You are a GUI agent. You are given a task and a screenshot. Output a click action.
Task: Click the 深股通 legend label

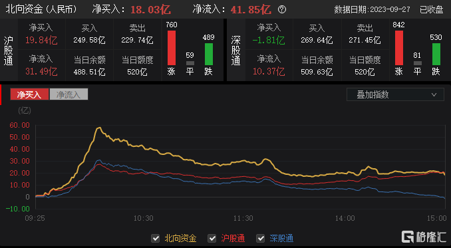[x=281, y=238]
